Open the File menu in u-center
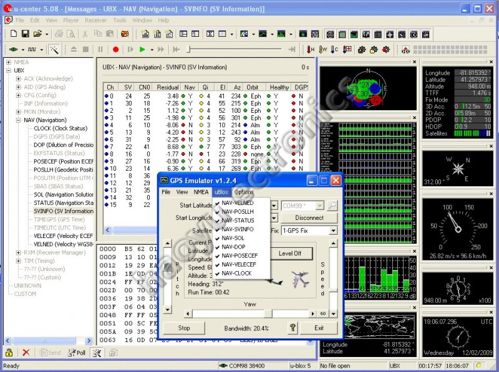This screenshot has height=372, width=499. [x=20, y=21]
